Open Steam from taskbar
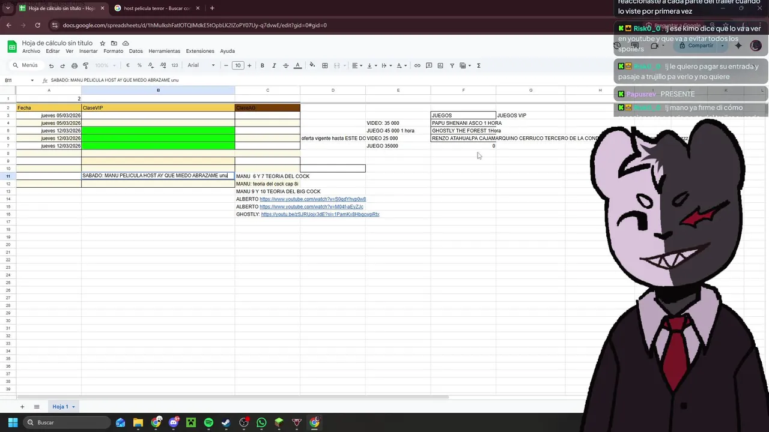 [x=226, y=422]
